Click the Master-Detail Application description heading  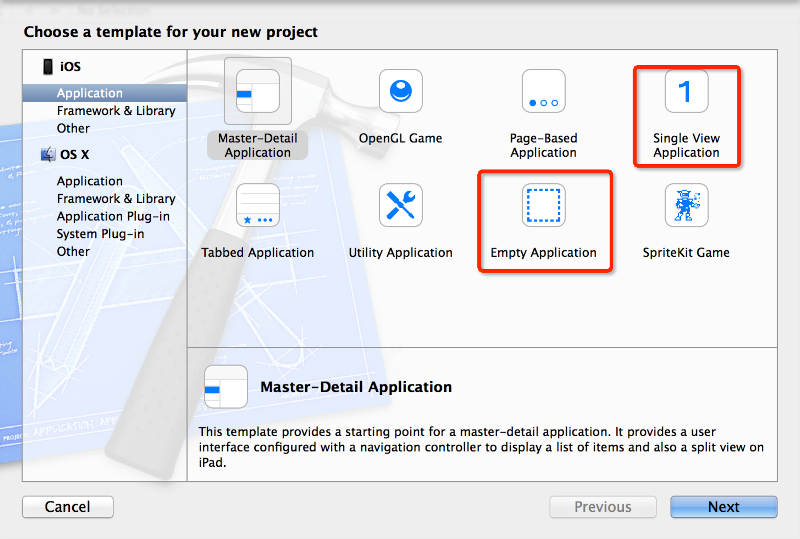[x=356, y=387]
